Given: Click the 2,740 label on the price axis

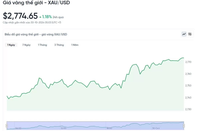Looking at the screenshot, I should (188, 97).
